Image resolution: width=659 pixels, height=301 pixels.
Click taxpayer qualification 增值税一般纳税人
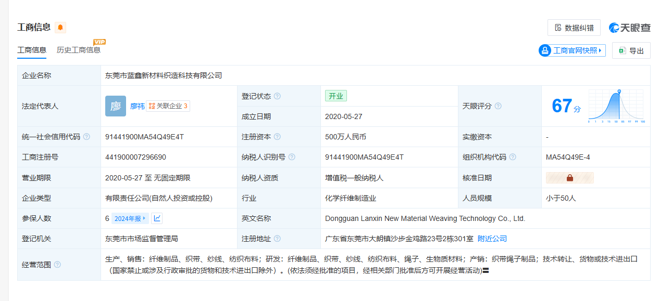(354, 178)
